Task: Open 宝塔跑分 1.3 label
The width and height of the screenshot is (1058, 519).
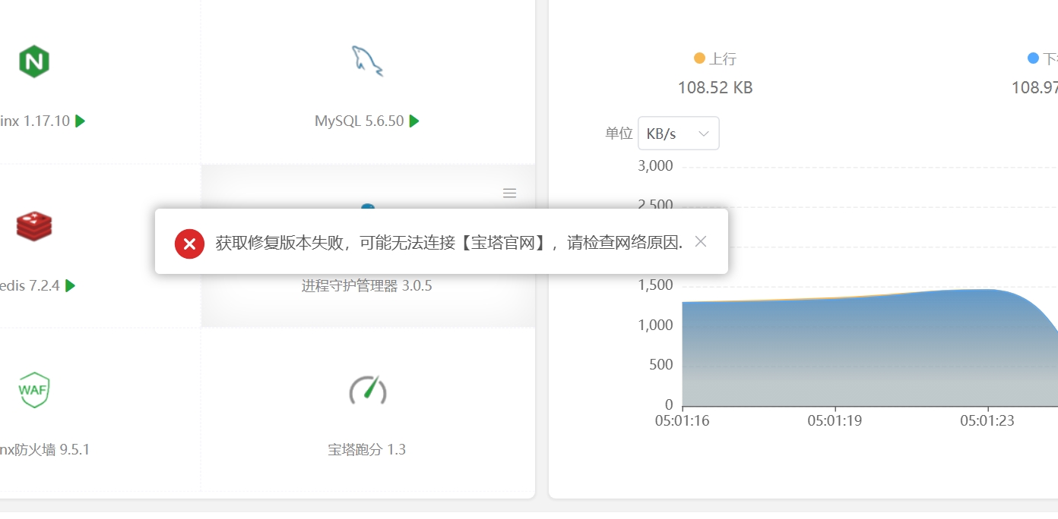Action: coord(367,449)
